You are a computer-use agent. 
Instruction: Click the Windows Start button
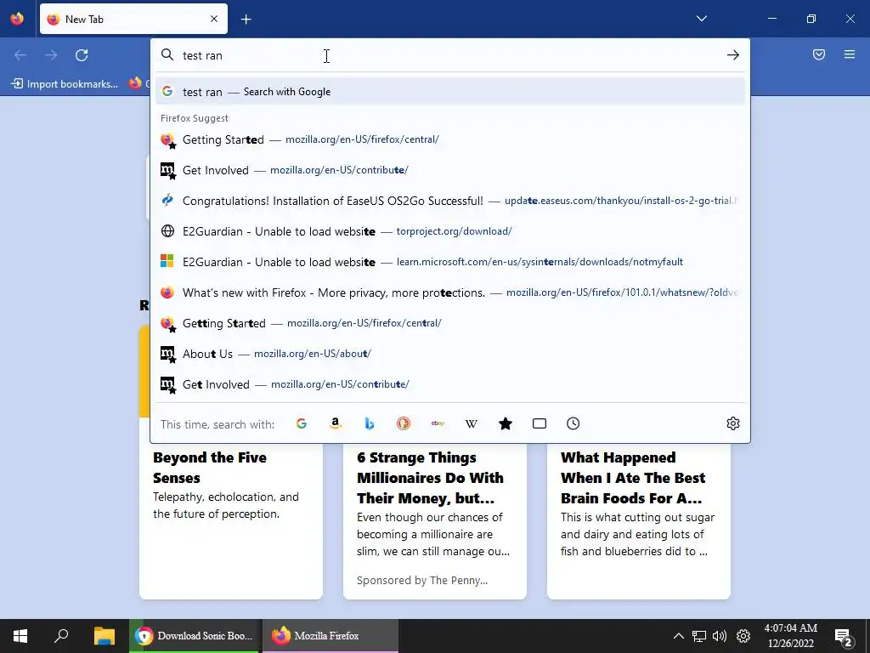coord(20,636)
